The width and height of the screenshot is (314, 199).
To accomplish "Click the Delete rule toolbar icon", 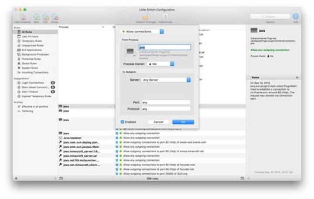I will point(55,17).
